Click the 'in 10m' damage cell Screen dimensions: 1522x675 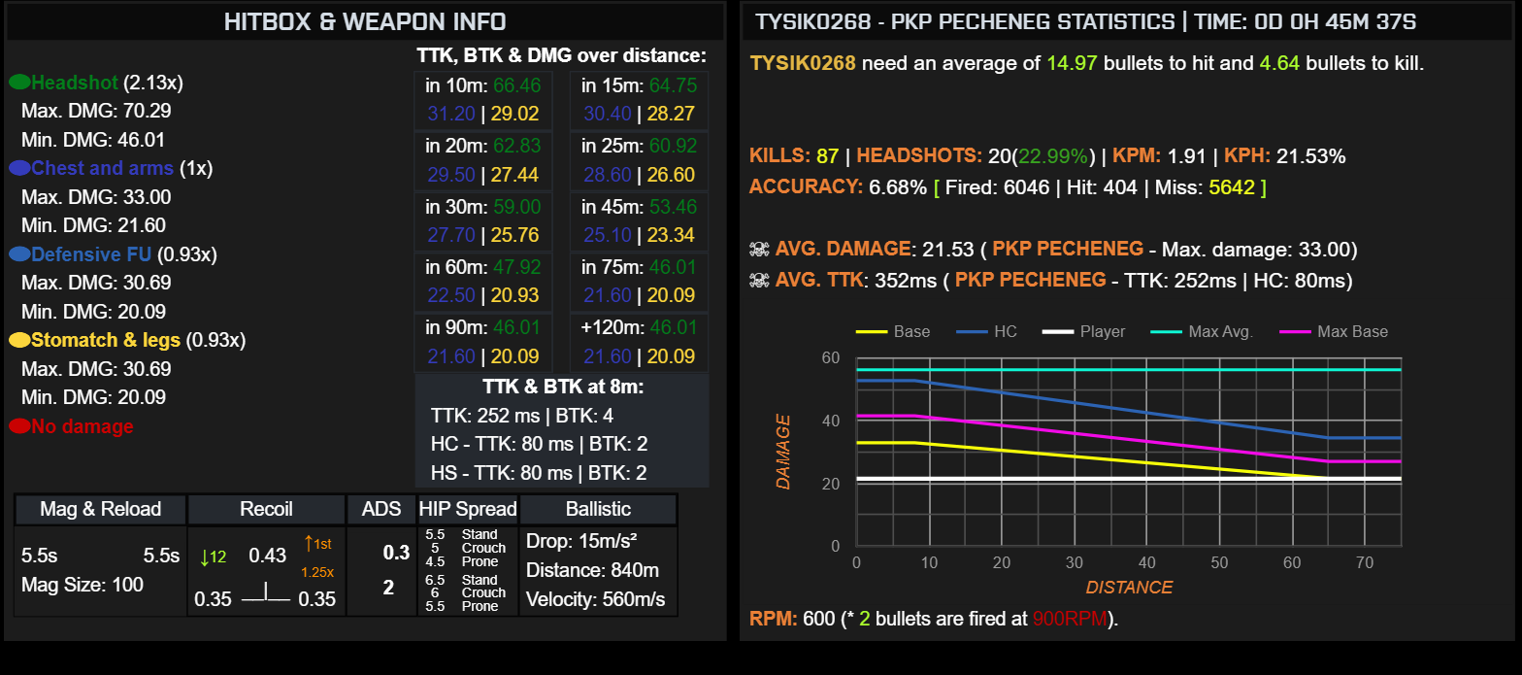(x=483, y=100)
